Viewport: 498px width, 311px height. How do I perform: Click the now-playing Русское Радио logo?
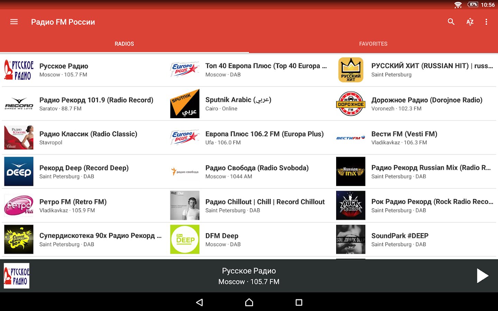(17, 276)
